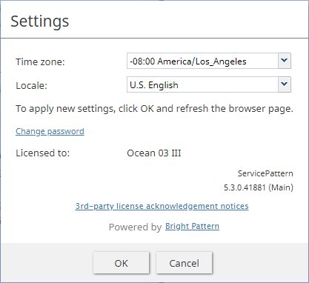Select the 'Time zone:' label
This screenshot has height=283, width=309.
click(40, 61)
